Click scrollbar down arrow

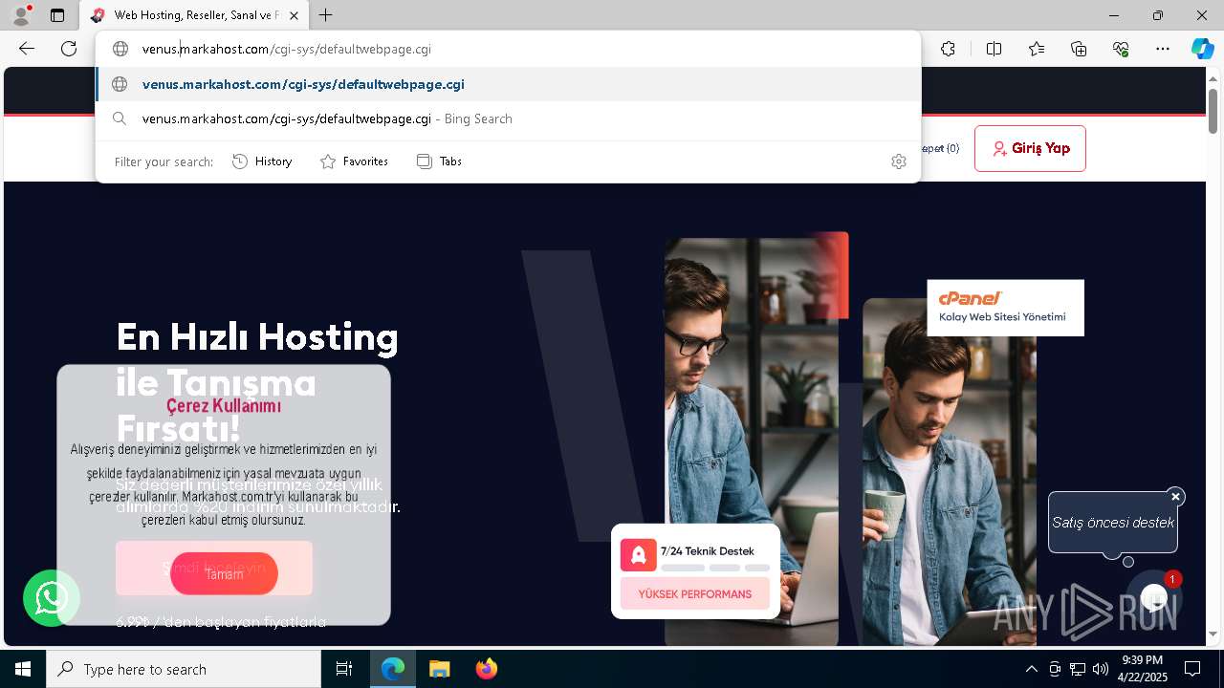coord(1213,634)
